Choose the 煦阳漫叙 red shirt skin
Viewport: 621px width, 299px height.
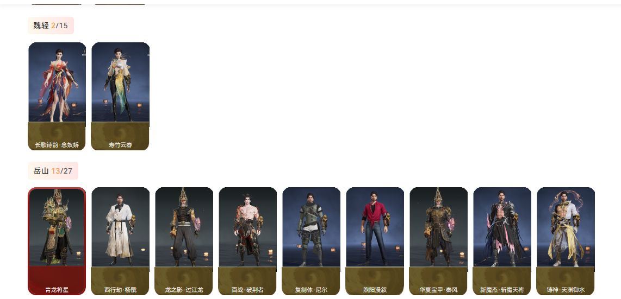click(x=375, y=241)
